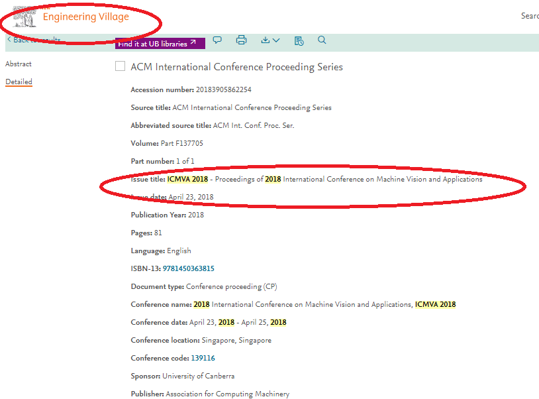Screen dimensions: 539x399
Task: Click Source title ACM International Conference Proceeding Series
Action: coord(252,107)
